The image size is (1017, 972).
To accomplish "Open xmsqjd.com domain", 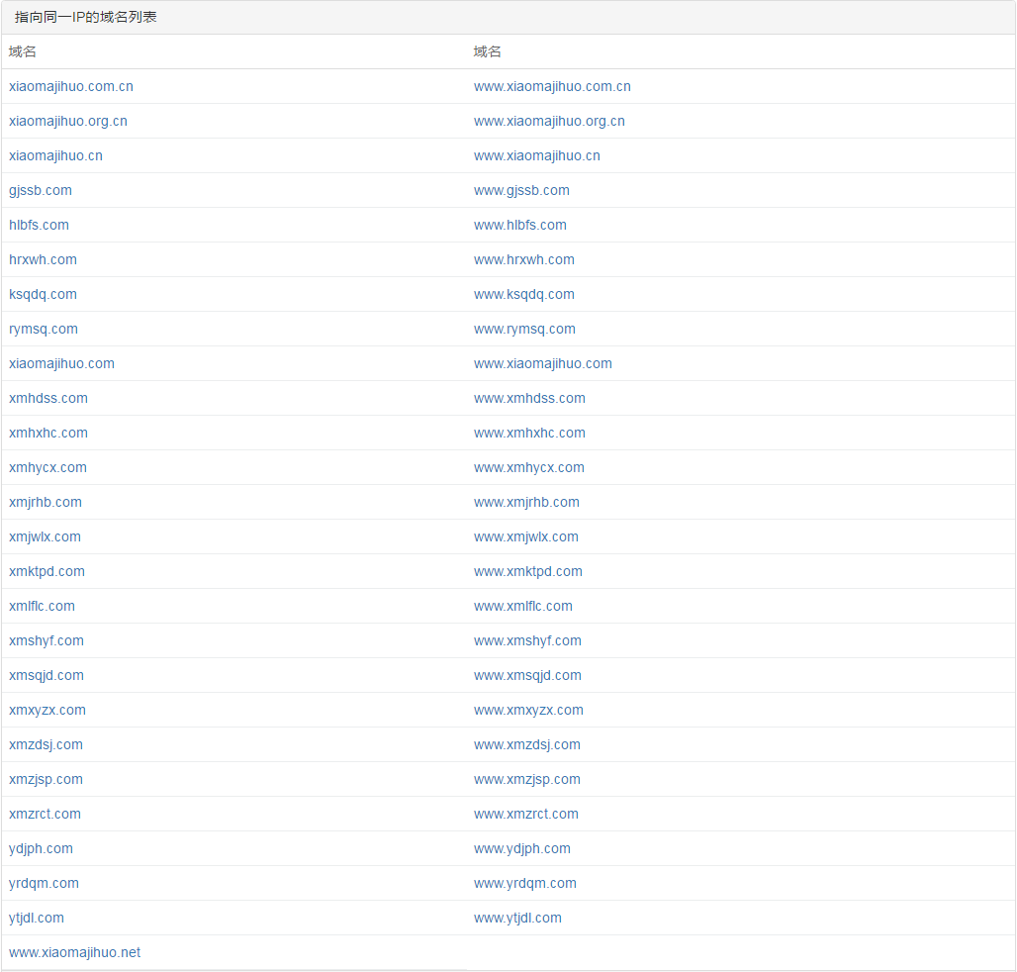I will 46,675.
